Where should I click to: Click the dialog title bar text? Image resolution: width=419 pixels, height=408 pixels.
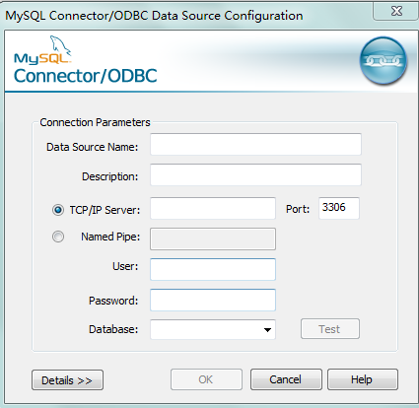154,16
